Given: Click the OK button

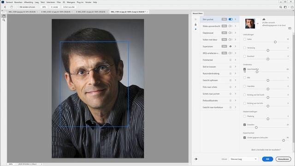Looking at the screenshot, I should click(267, 159).
